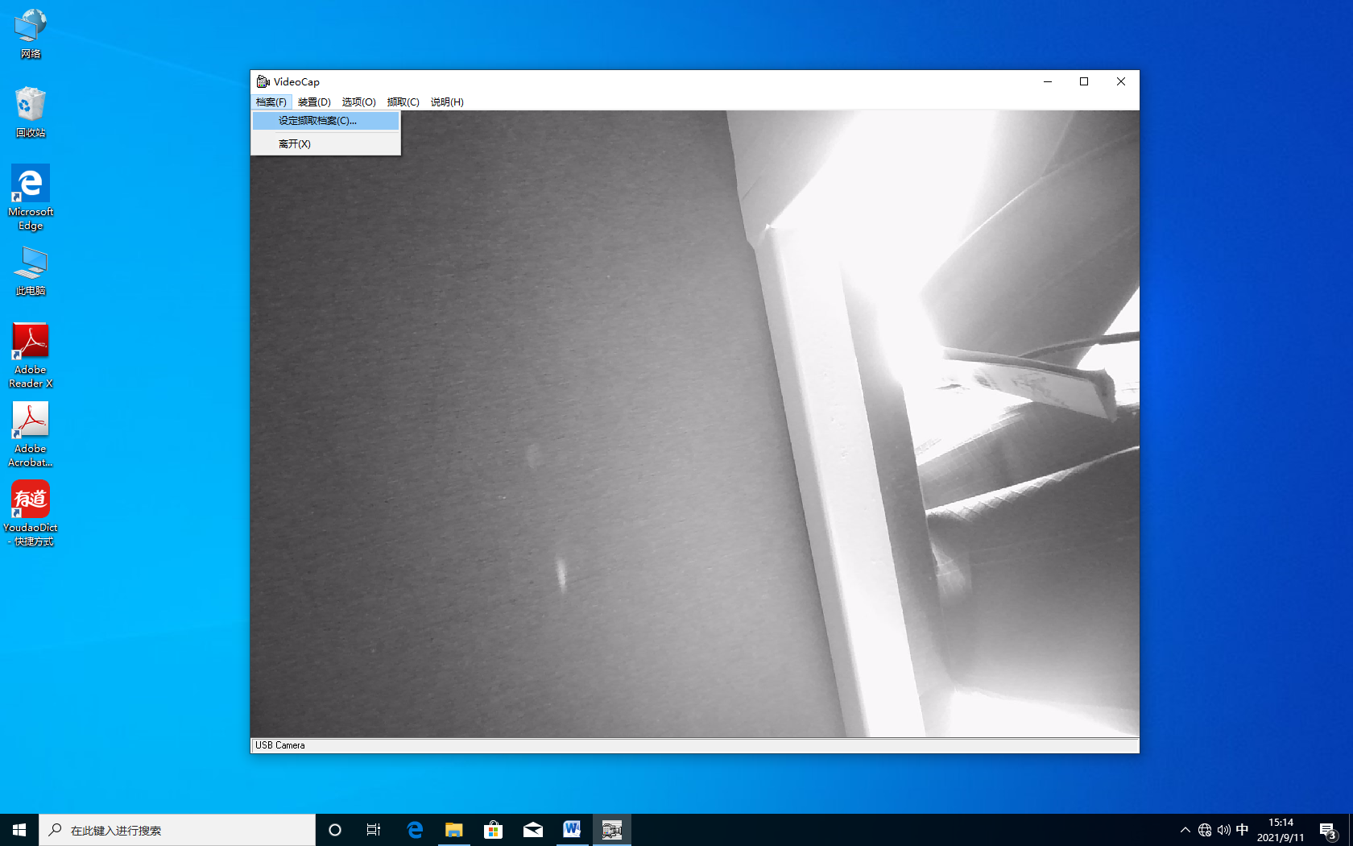This screenshot has width=1353, height=846.
Task: Open the volume tray icon
Action: (1223, 830)
